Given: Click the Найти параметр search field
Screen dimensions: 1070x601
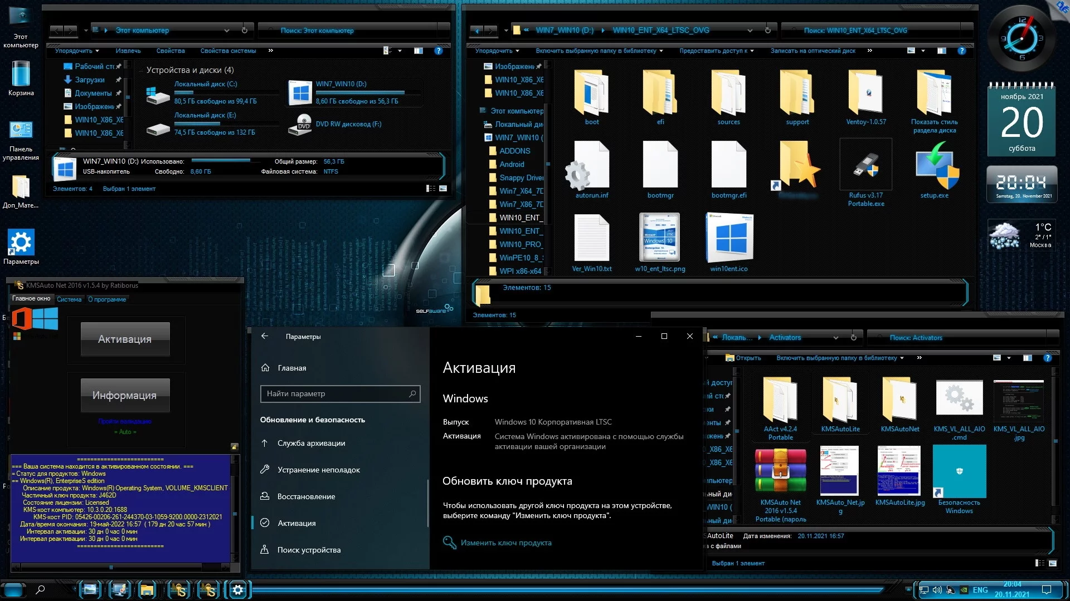Looking at the screenshot, I should [x=334, y=393].
